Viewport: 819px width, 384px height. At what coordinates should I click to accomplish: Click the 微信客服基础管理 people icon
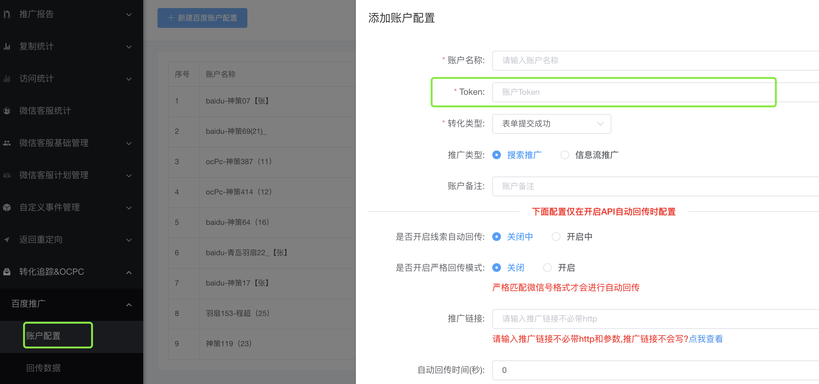tap(7, 143)
